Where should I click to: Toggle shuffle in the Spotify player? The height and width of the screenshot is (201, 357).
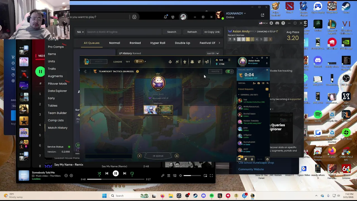point(99,173)
